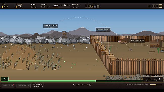Adjust the Music volume slider
The height and width of the screenshot is (92, 164).
pos(156,85)
